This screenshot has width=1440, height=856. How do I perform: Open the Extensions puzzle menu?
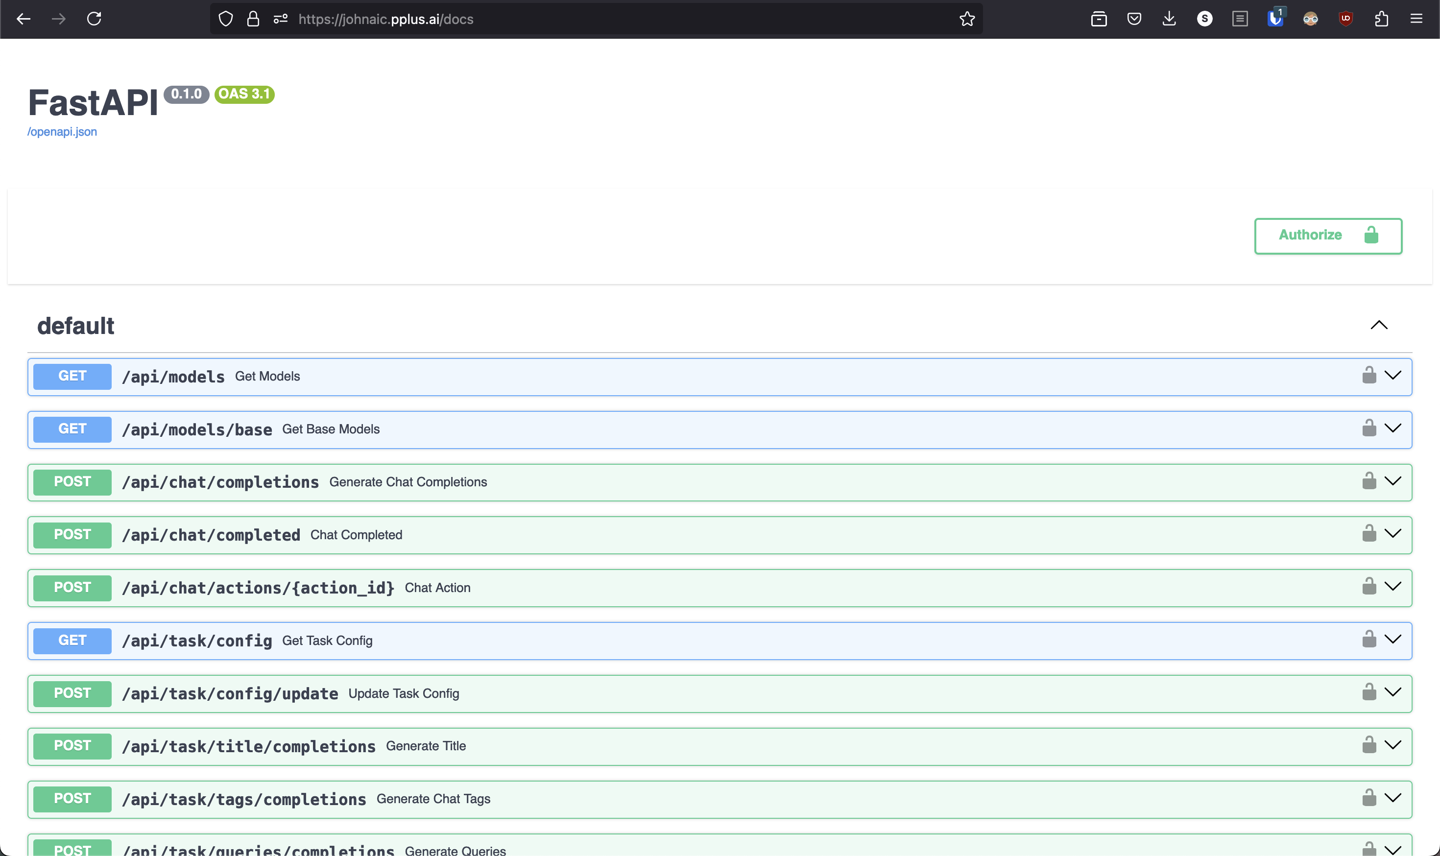click(x=1381, y=19)
